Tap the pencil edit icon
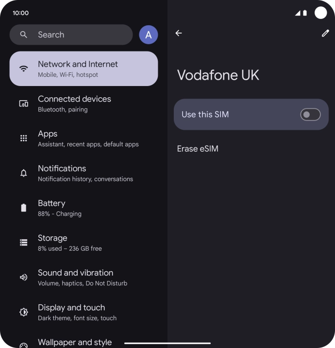335x348 pixels. [325, 33]
